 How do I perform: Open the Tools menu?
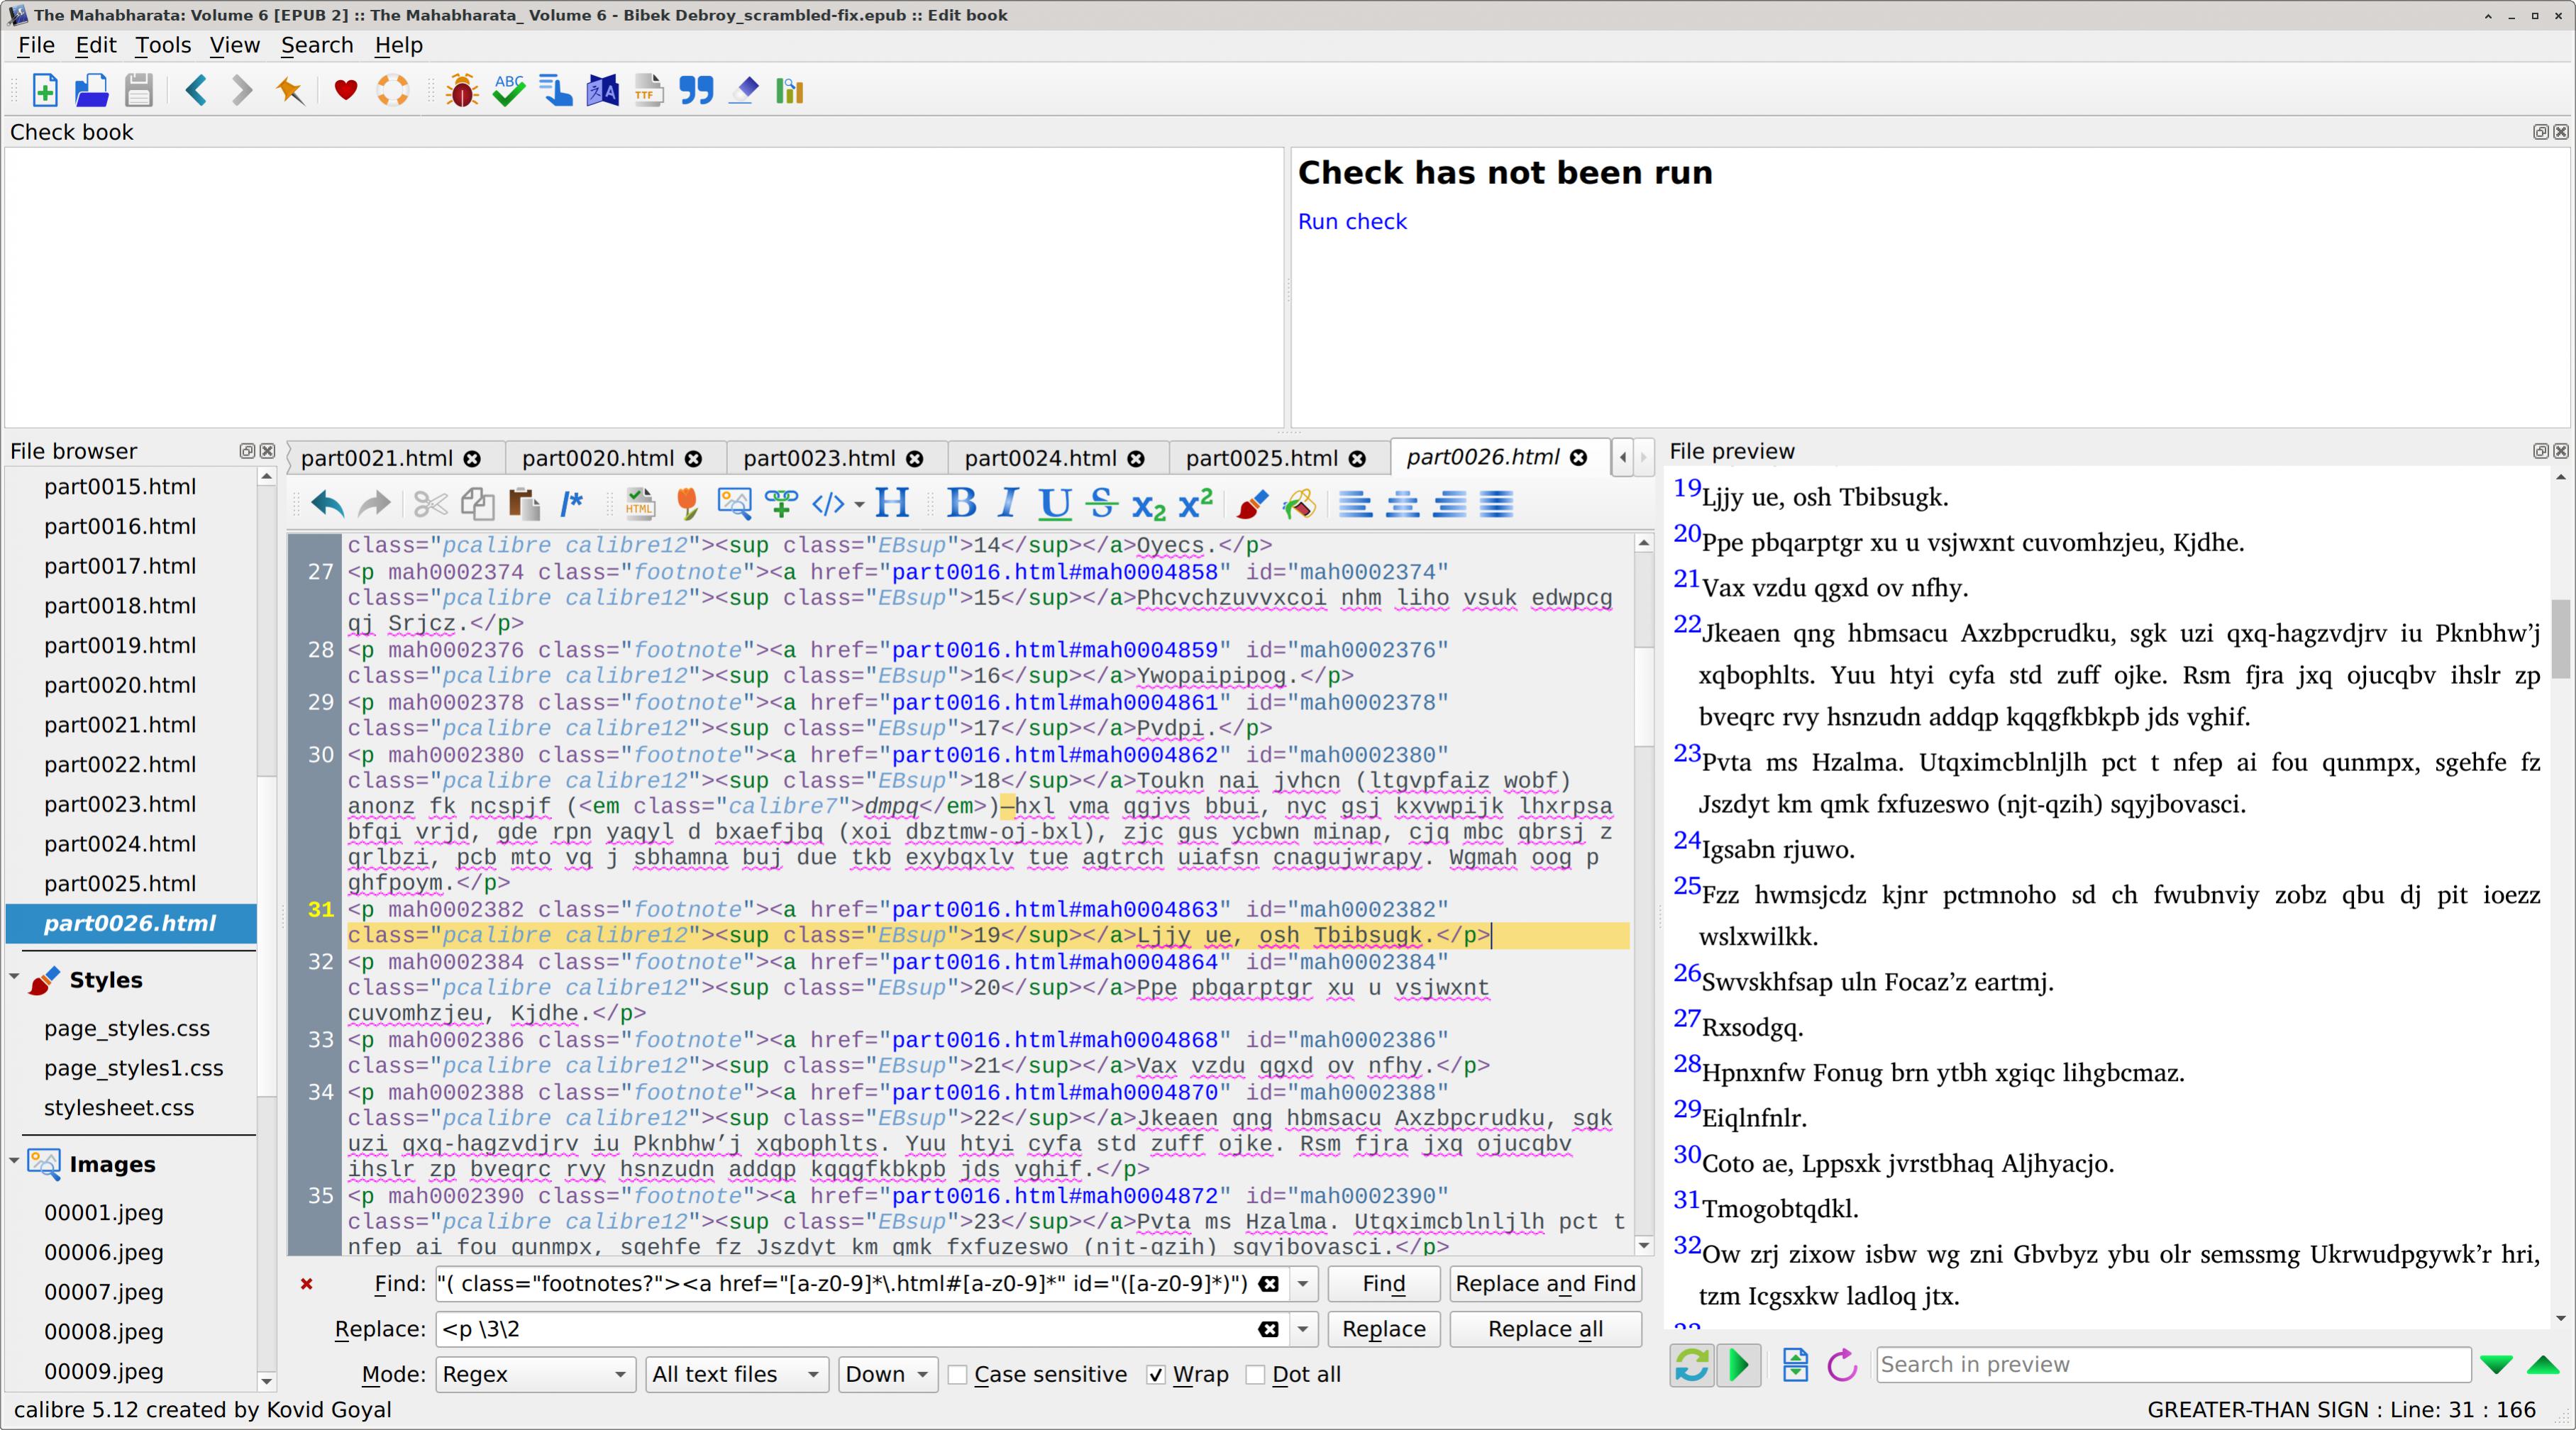click(x=163, y=45)
